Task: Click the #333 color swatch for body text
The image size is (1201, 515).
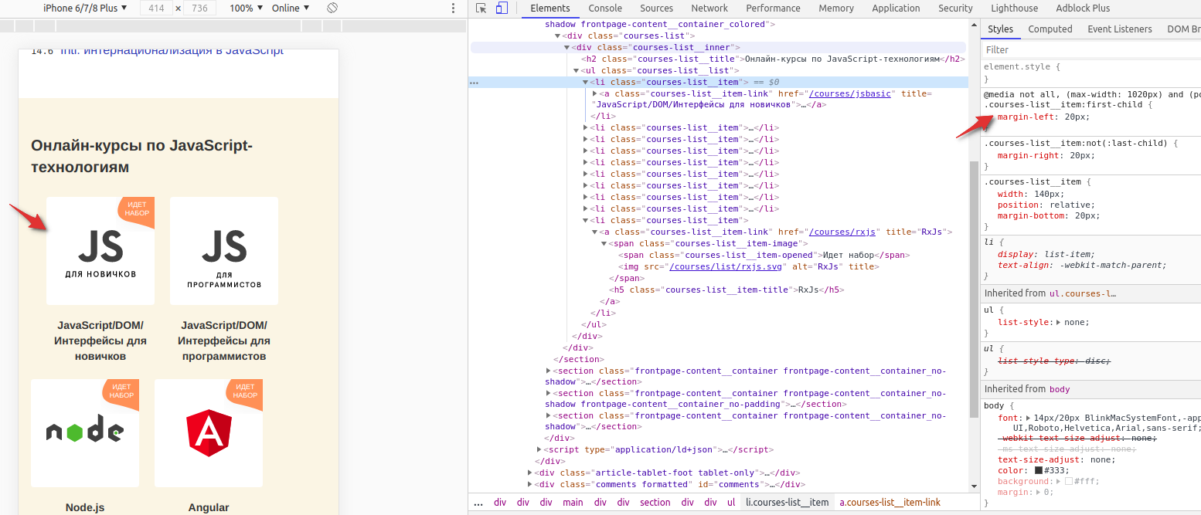Action: pyautogui.click(x=1038, y=470)
